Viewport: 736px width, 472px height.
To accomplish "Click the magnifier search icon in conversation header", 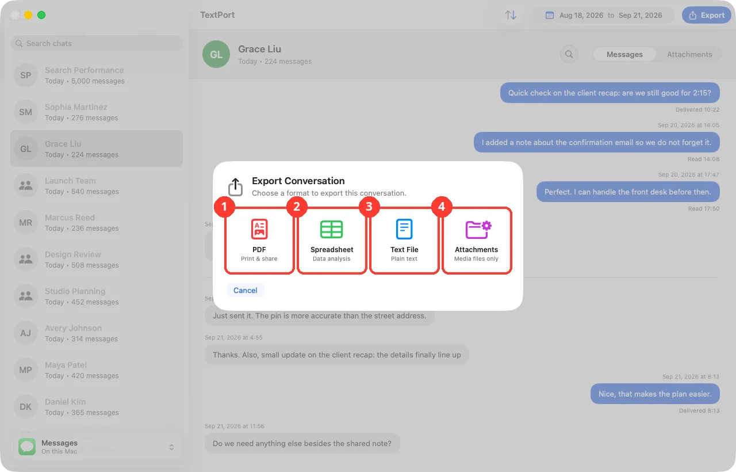I will (569, 54).
